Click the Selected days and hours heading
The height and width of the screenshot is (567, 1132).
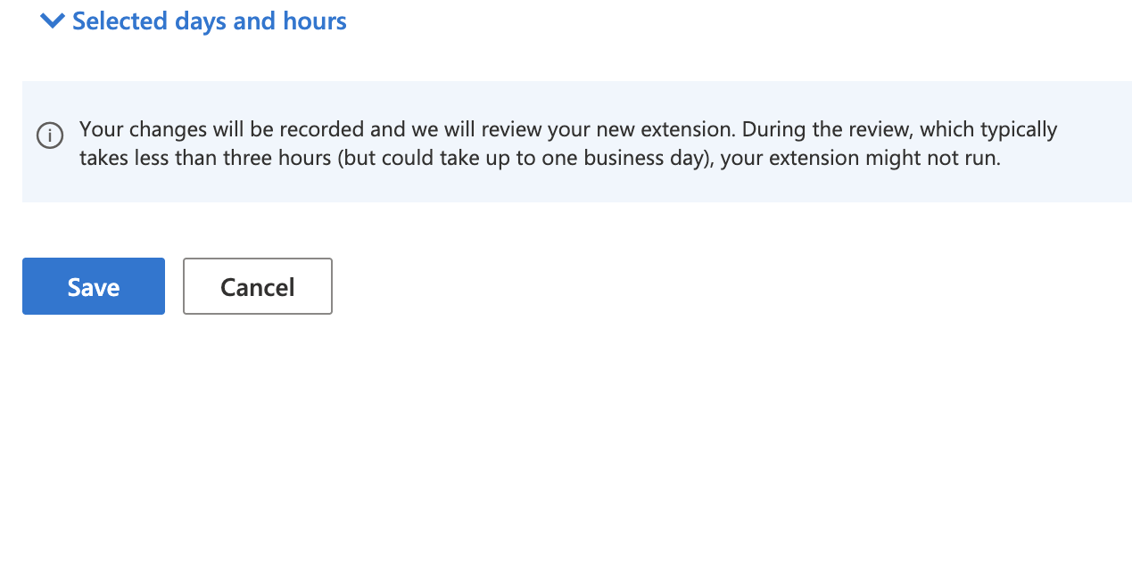coord(209,21)
